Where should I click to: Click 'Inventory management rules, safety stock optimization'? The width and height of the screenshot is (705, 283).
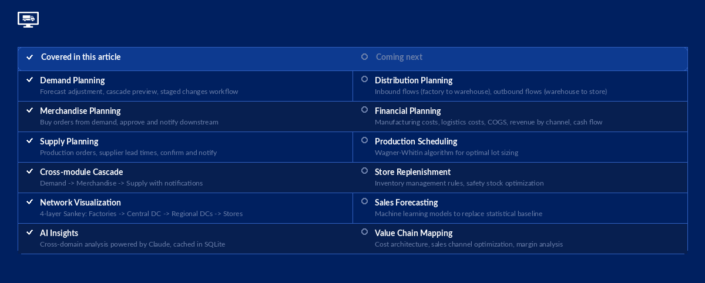(459, 183)
